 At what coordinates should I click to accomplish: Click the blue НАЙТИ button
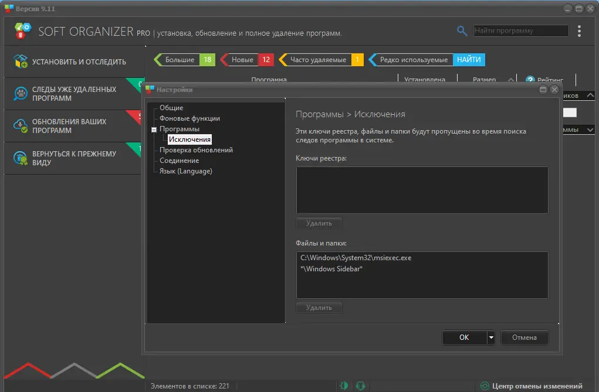[469, 60]
